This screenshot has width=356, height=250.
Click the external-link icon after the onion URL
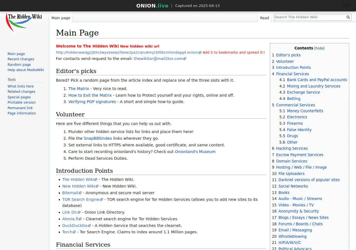pos(199,52)
